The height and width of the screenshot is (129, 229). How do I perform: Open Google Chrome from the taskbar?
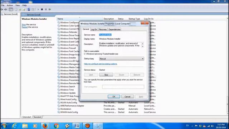(56, 126)
